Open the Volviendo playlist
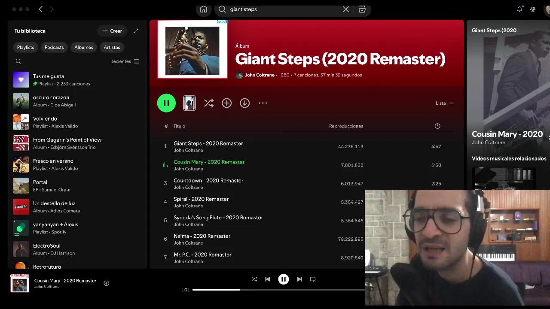Image resolution: width=550 pixels, height=309 pixels. coord(77,122)
